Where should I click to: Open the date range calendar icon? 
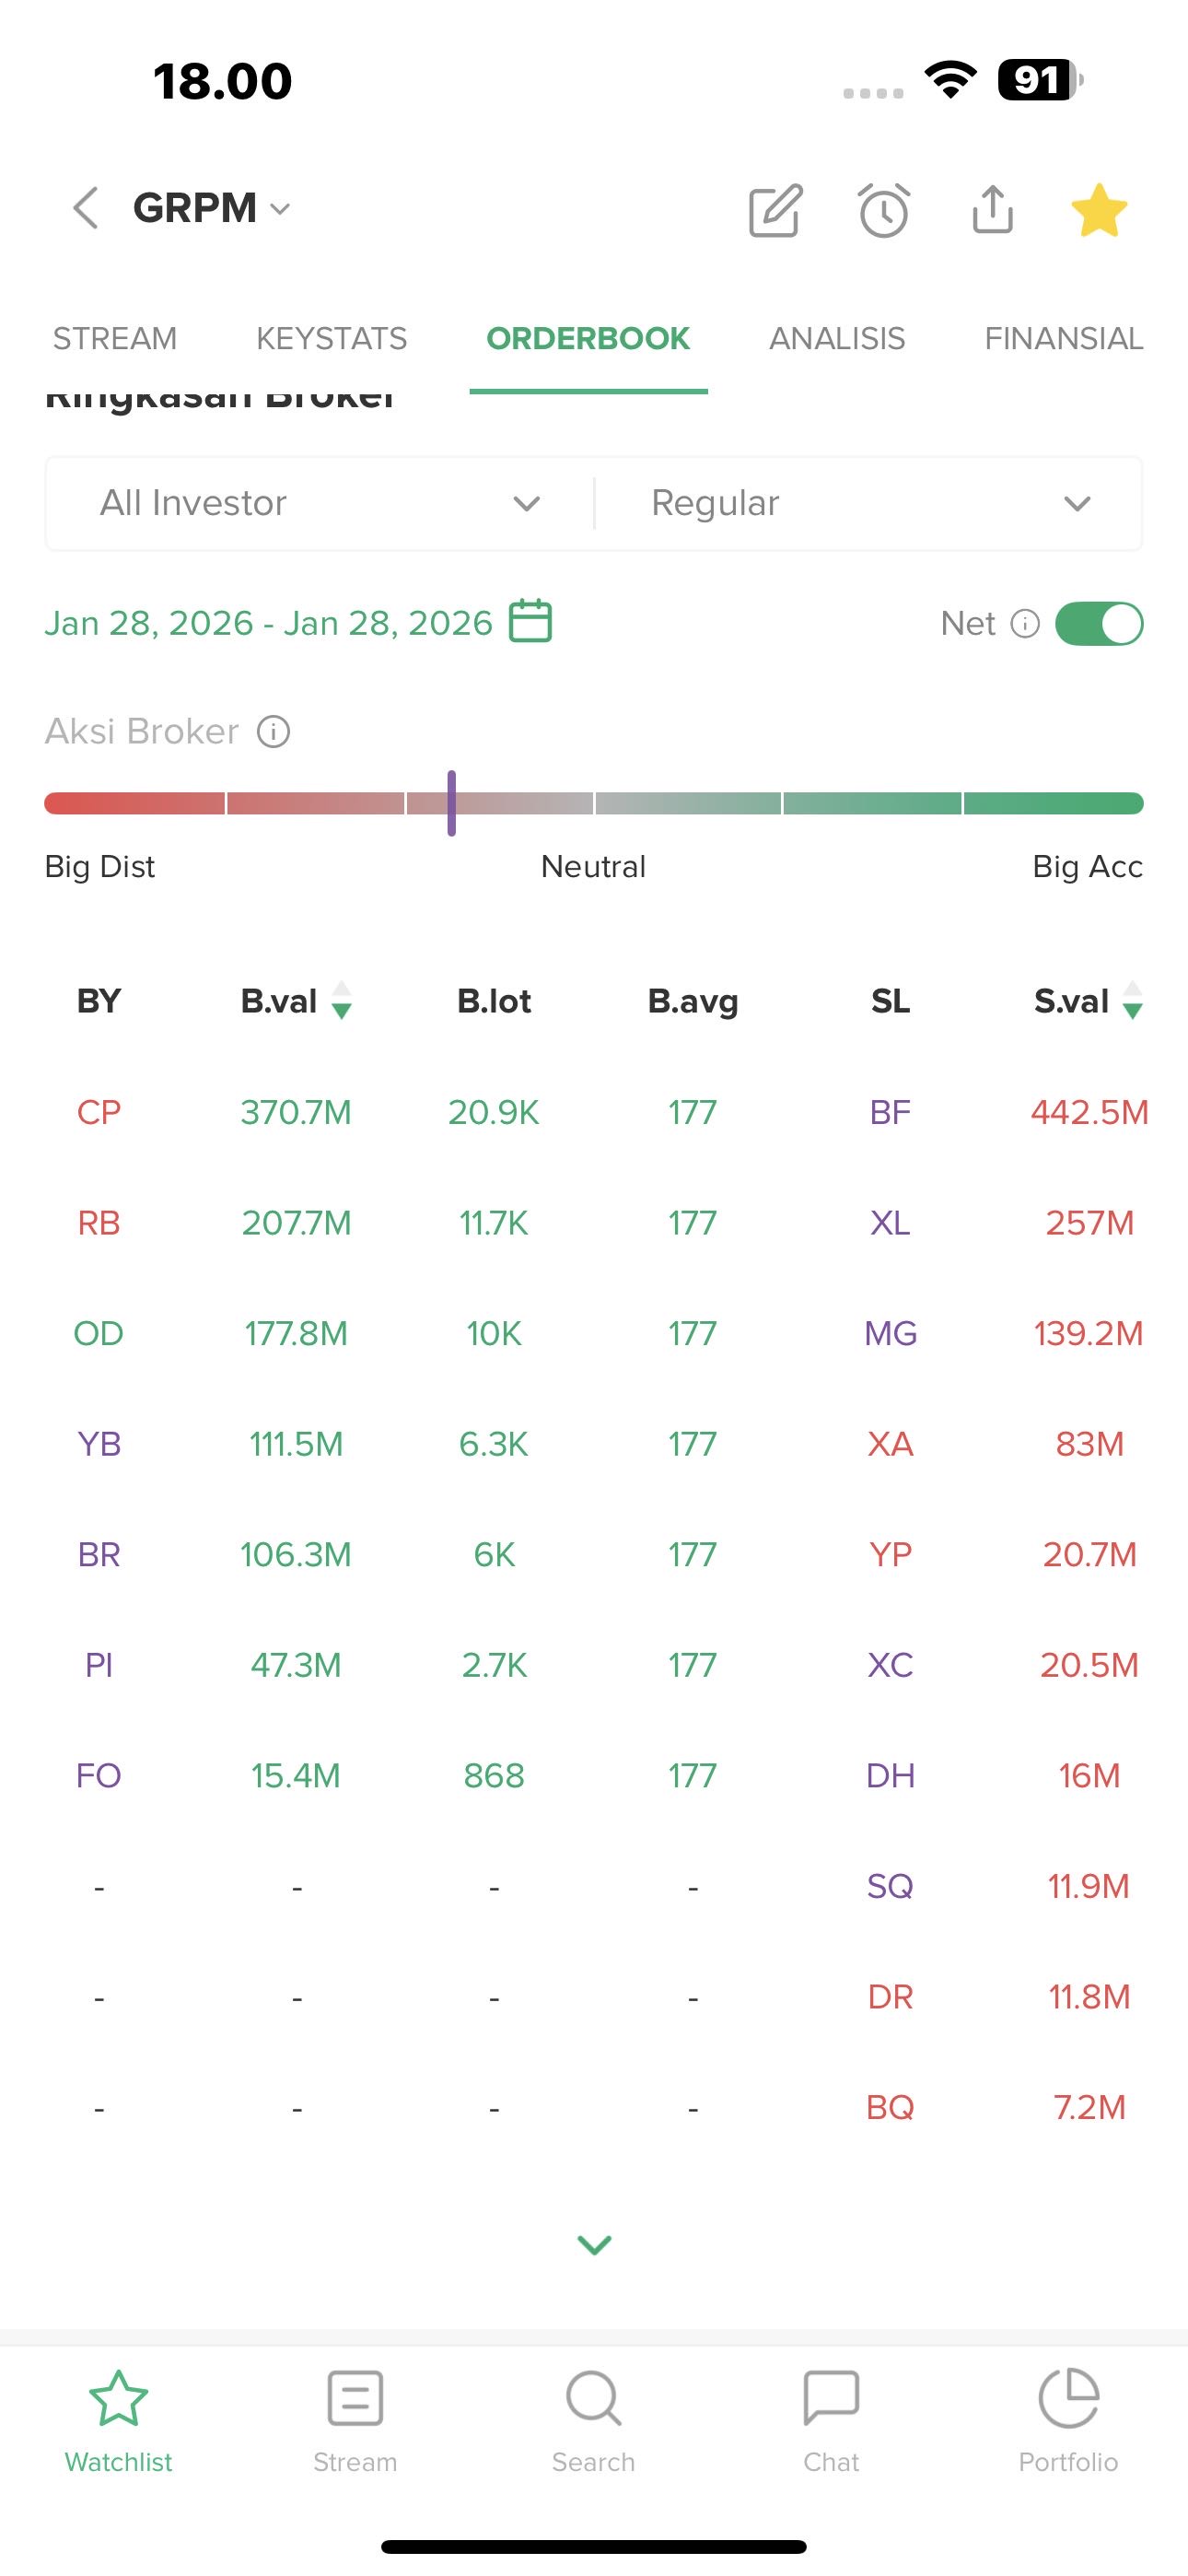pos(530,621)
